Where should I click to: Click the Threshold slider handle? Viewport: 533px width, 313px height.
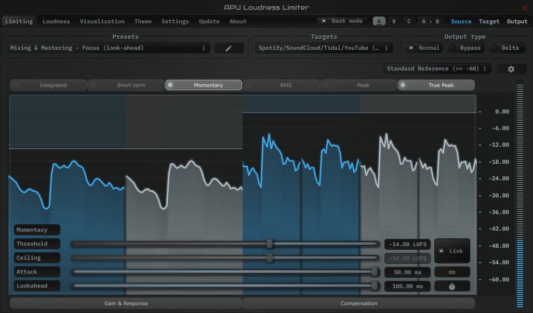[x=270, y=244]
